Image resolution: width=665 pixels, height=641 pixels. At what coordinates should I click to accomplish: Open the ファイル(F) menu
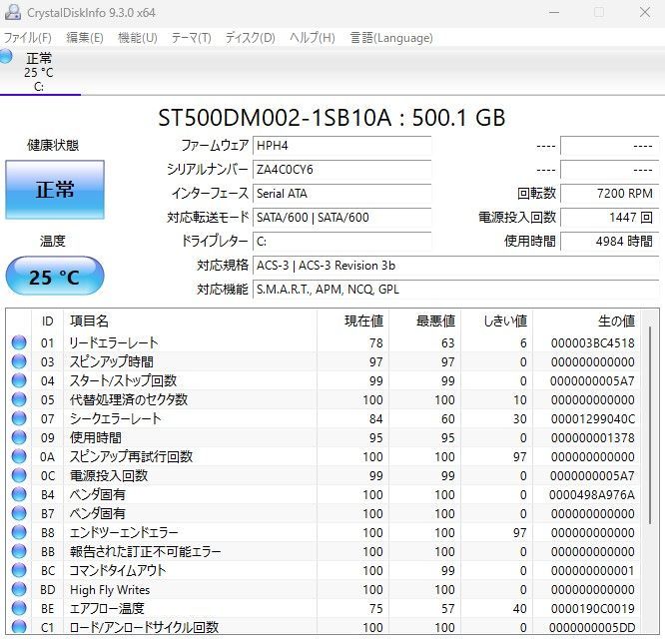click(x=28, y=38)
